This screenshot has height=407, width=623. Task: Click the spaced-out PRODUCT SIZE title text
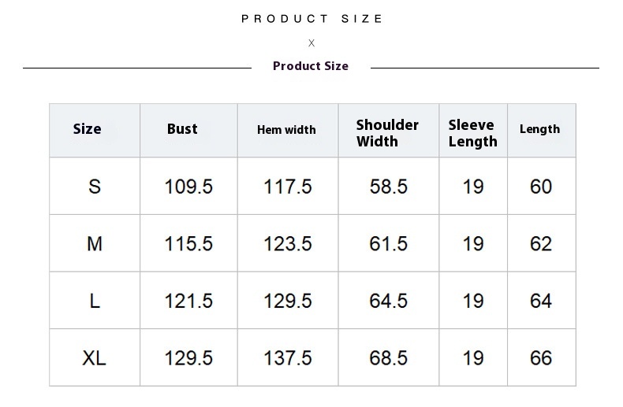point(311,19)
